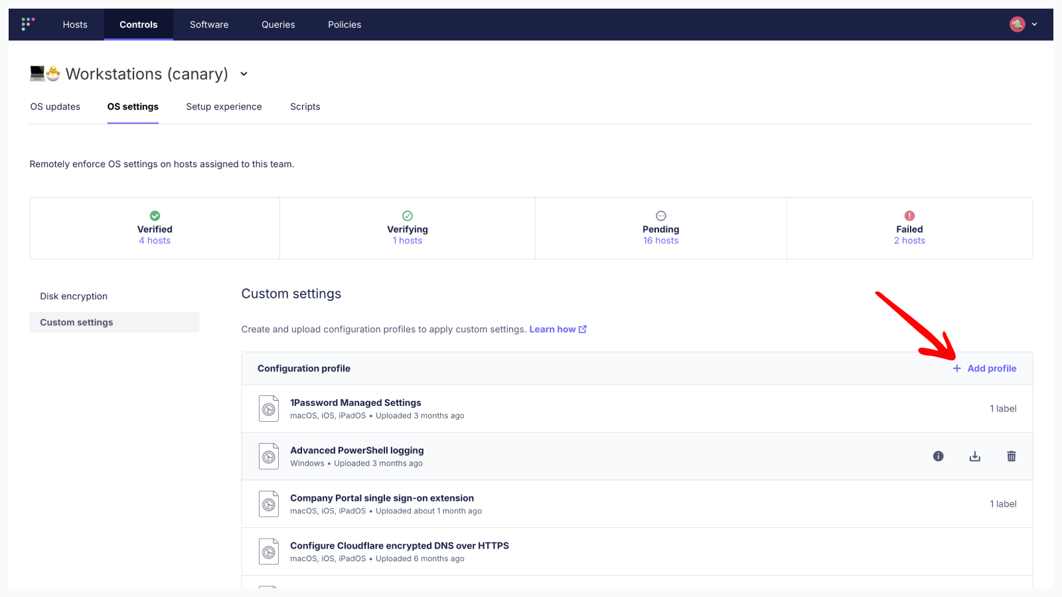Go to the Hosts page
This screenshot has width=1062, height=597.
75,25
